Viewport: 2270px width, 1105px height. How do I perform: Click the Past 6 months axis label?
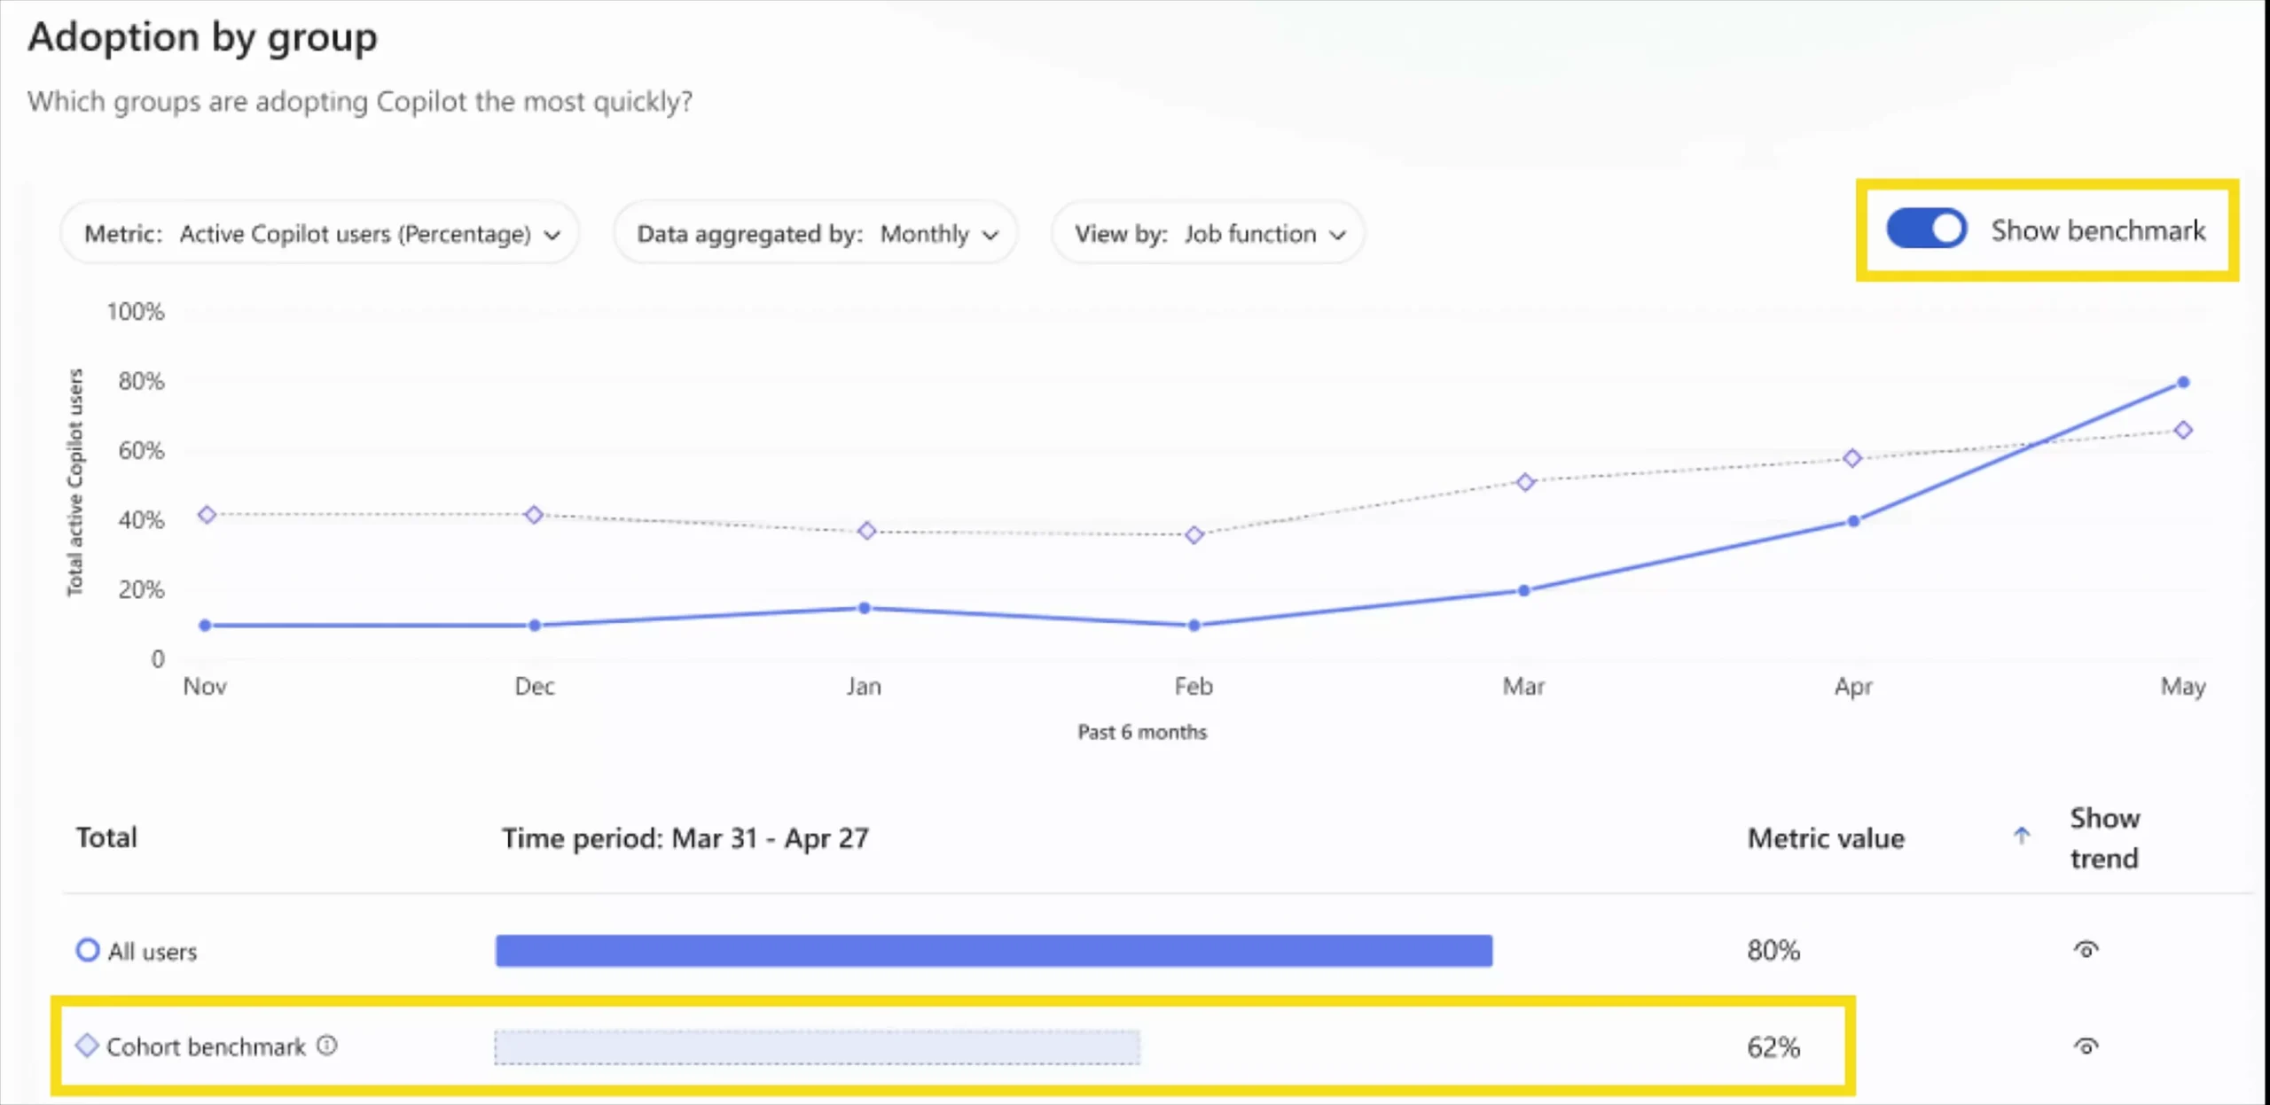click(1142, 732)
